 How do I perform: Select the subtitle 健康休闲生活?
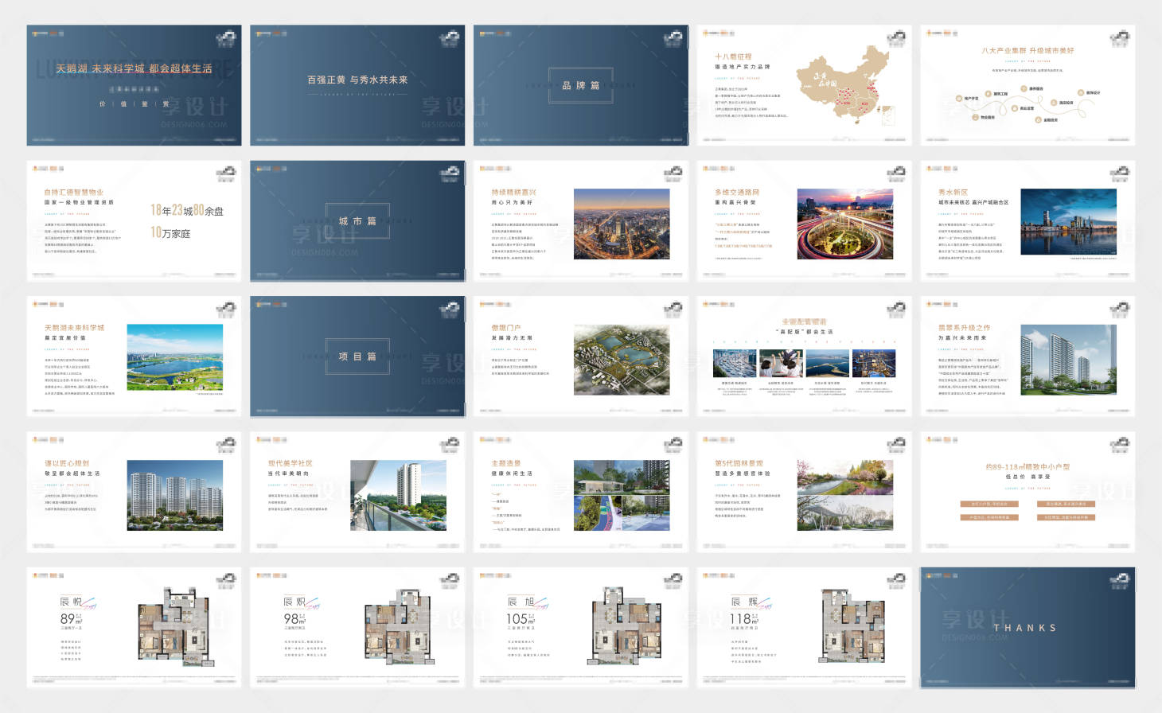tap(512, 473)
